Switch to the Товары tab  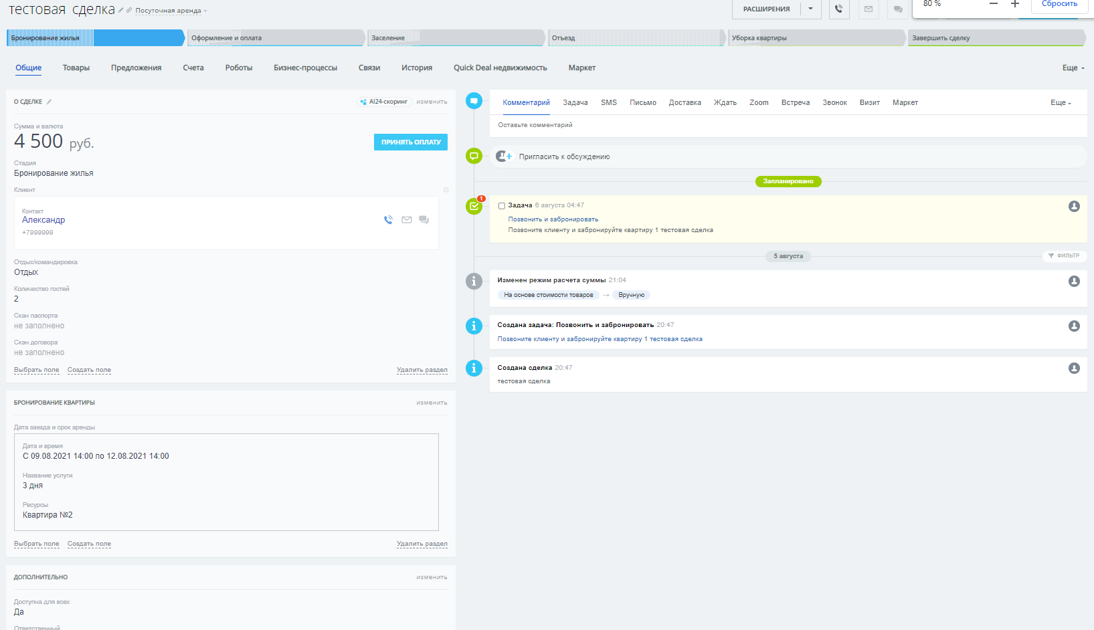(76, 68)
